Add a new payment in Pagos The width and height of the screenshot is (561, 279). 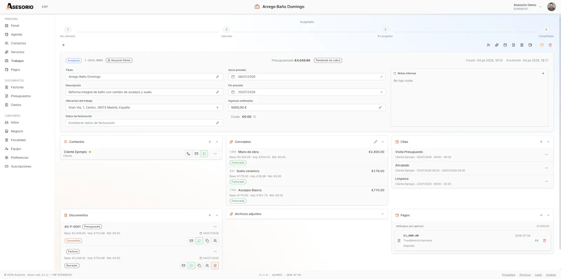[x=541, y=215]
